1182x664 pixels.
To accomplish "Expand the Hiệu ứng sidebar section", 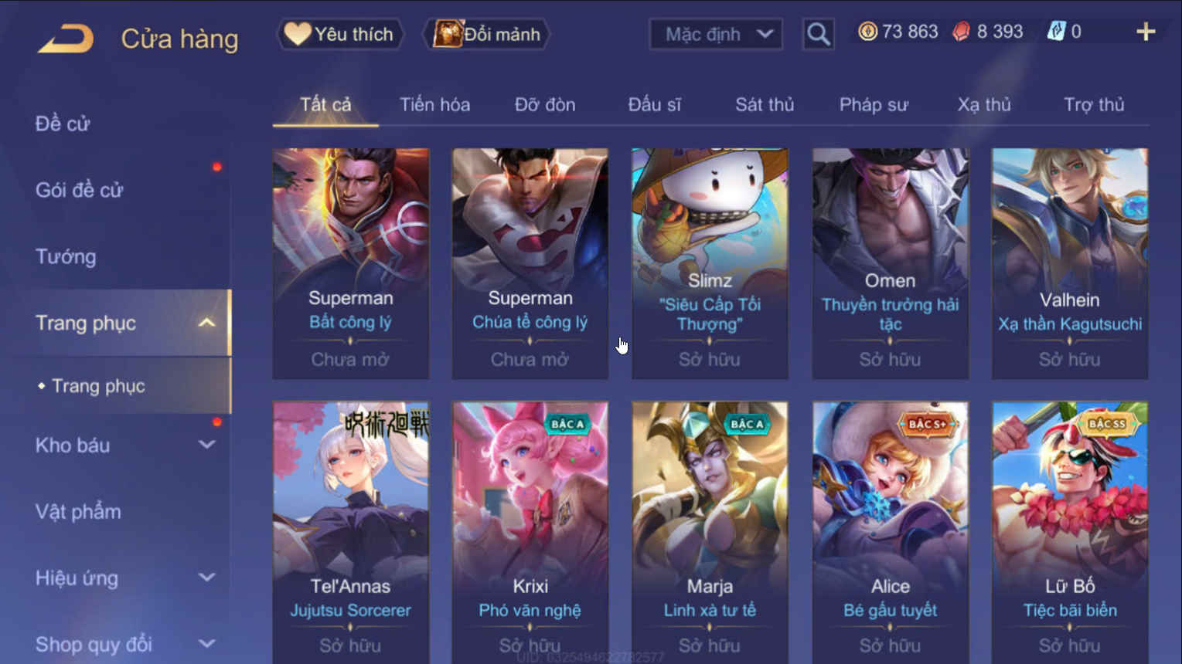I will tap(206, 578).
